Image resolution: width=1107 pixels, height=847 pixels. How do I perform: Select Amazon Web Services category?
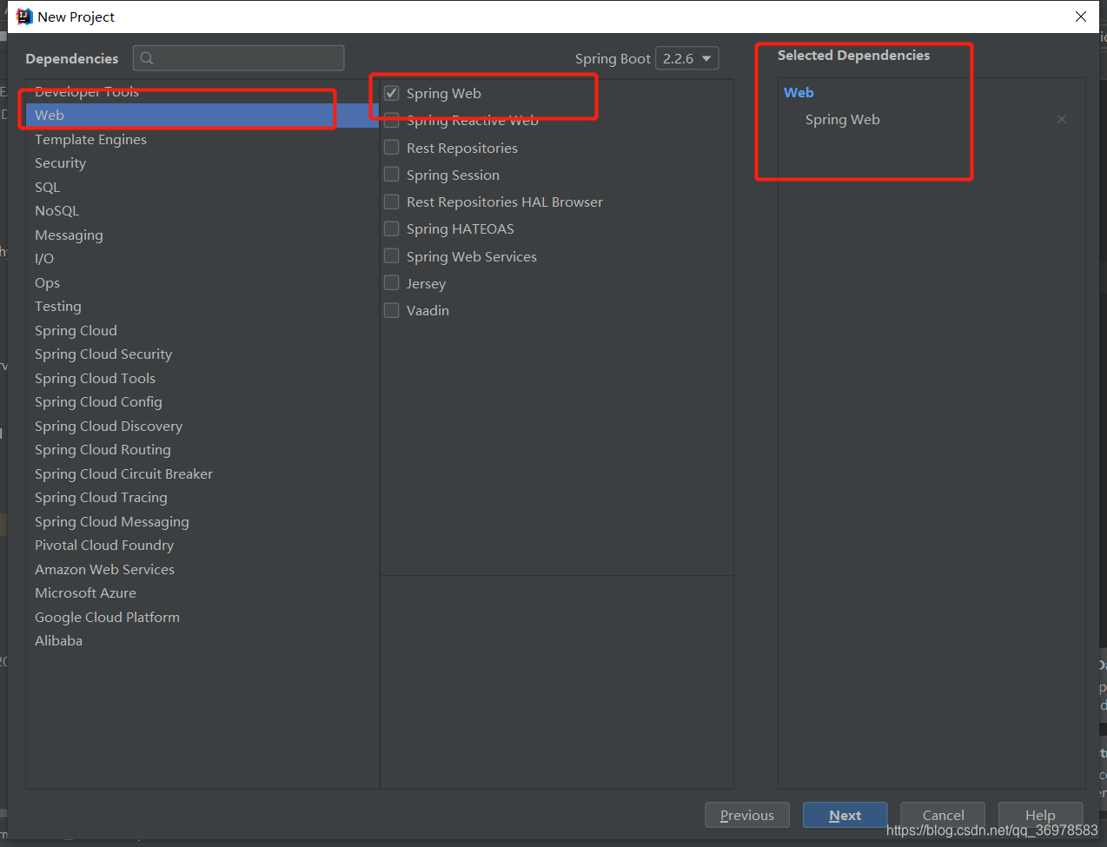(x=202, y=569)
